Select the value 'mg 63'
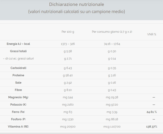Viewport: 163px width, 134px height. (x=68, y=112)
